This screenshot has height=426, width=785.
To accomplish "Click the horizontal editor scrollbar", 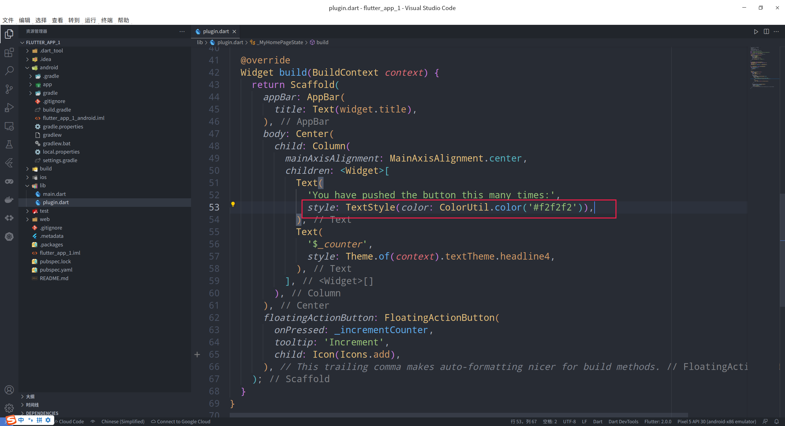I will pyautogui.click(x=459, y=415).
